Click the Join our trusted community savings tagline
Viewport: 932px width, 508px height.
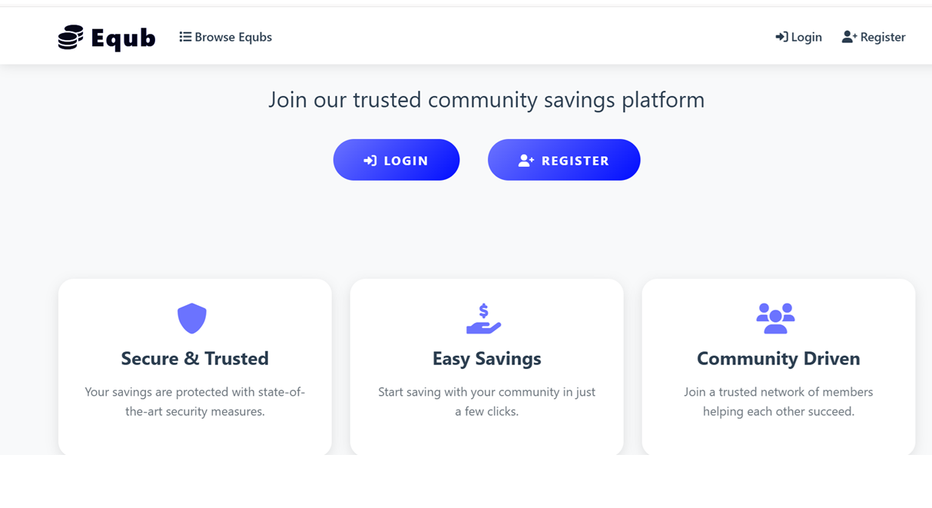pyautogui.click(x=486, y=100)
